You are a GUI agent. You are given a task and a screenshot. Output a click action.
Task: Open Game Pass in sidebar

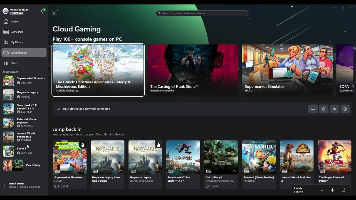click(x=24, y=32)
